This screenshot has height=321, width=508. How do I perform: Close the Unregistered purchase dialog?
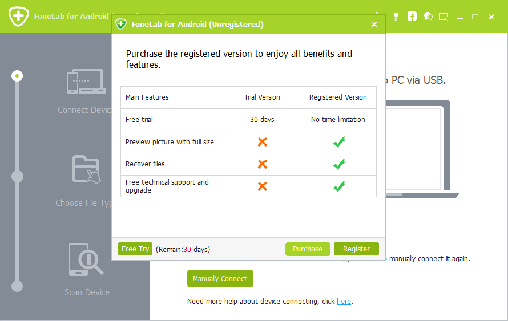374,24
